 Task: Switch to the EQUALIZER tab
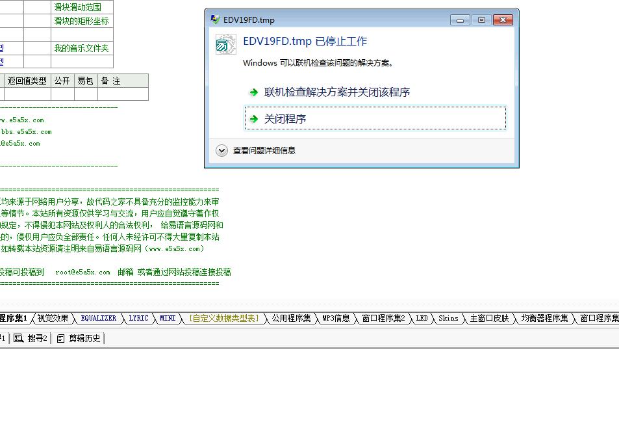tap(99, 318)
